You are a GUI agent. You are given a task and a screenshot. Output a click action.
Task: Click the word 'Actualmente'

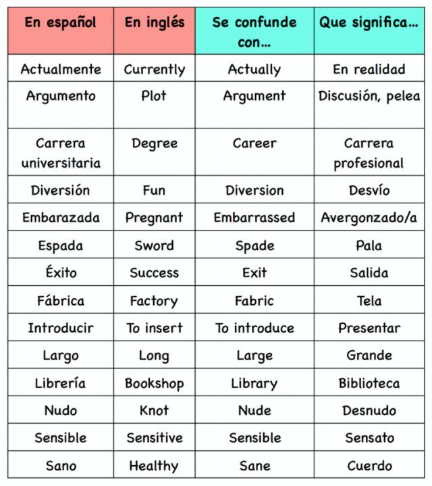coord(61,69)
